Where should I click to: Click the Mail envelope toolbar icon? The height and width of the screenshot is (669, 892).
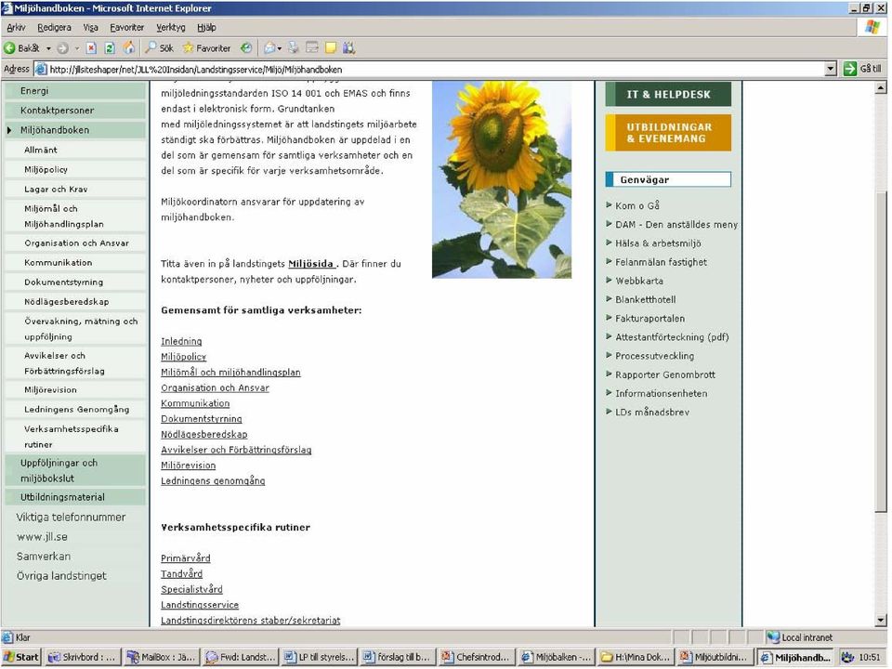click(x=269, y=48)
